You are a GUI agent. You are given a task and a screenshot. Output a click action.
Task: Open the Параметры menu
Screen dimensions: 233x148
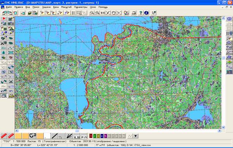[x=81, y=7]
